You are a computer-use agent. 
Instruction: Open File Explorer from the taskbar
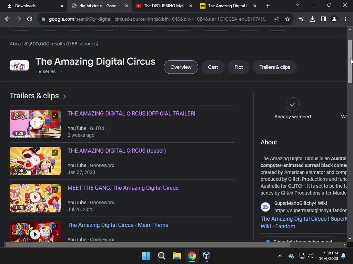[x=177, y=256]
